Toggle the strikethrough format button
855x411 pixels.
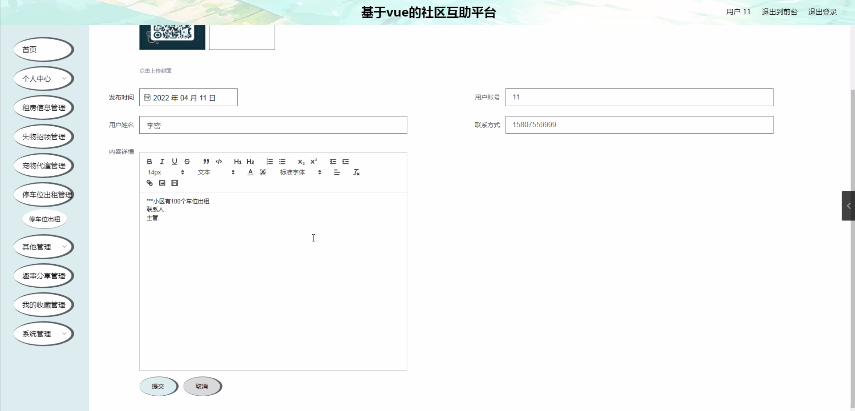click(x=187, y=162)
